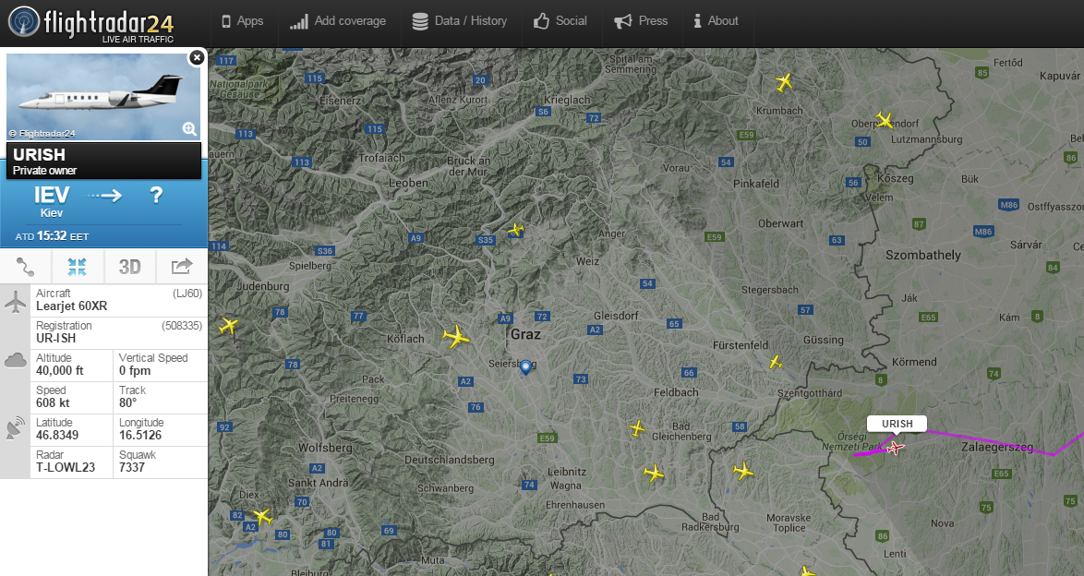Click the share flight icon
This screenshot has width=1084, height=576.
point(181,267)
